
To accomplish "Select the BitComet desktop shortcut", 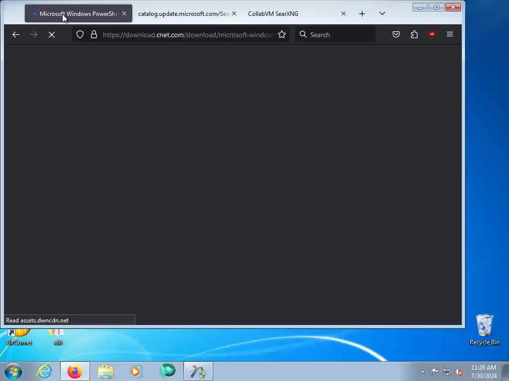I will pyautogui.click(x=19, y=337).
